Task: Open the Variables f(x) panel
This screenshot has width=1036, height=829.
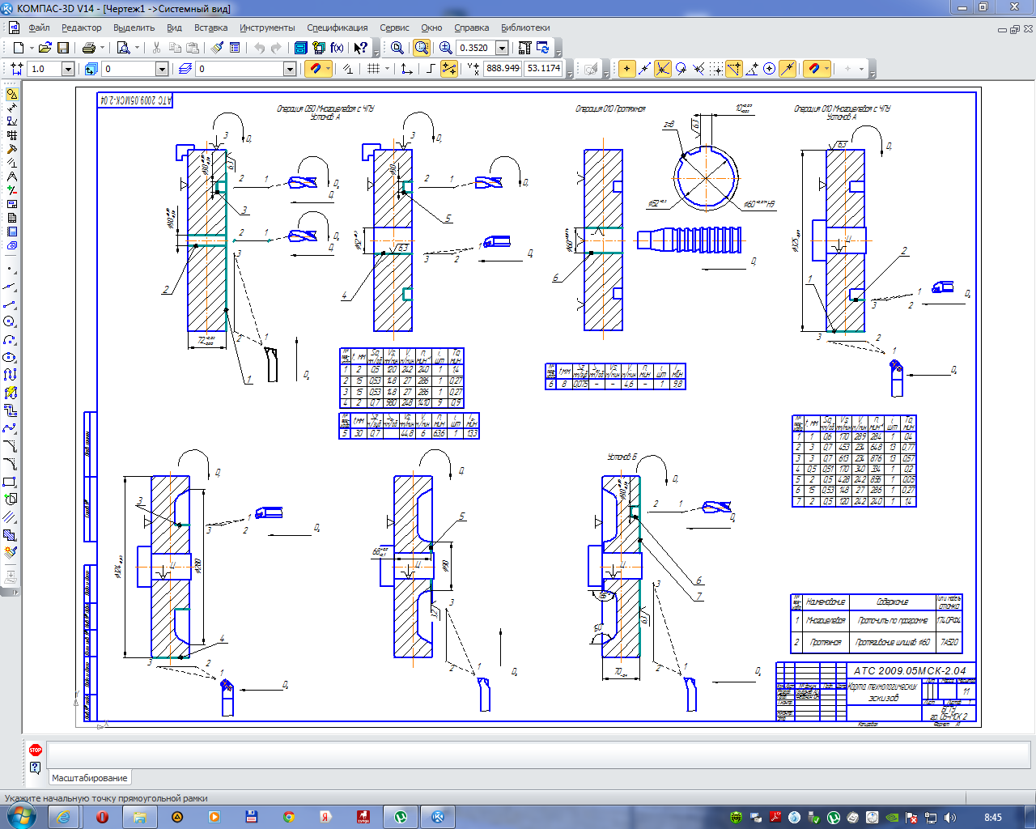Action: click(337, 48)
